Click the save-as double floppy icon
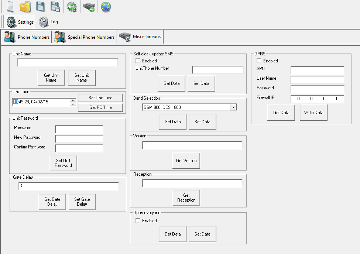 click(55, 7)
